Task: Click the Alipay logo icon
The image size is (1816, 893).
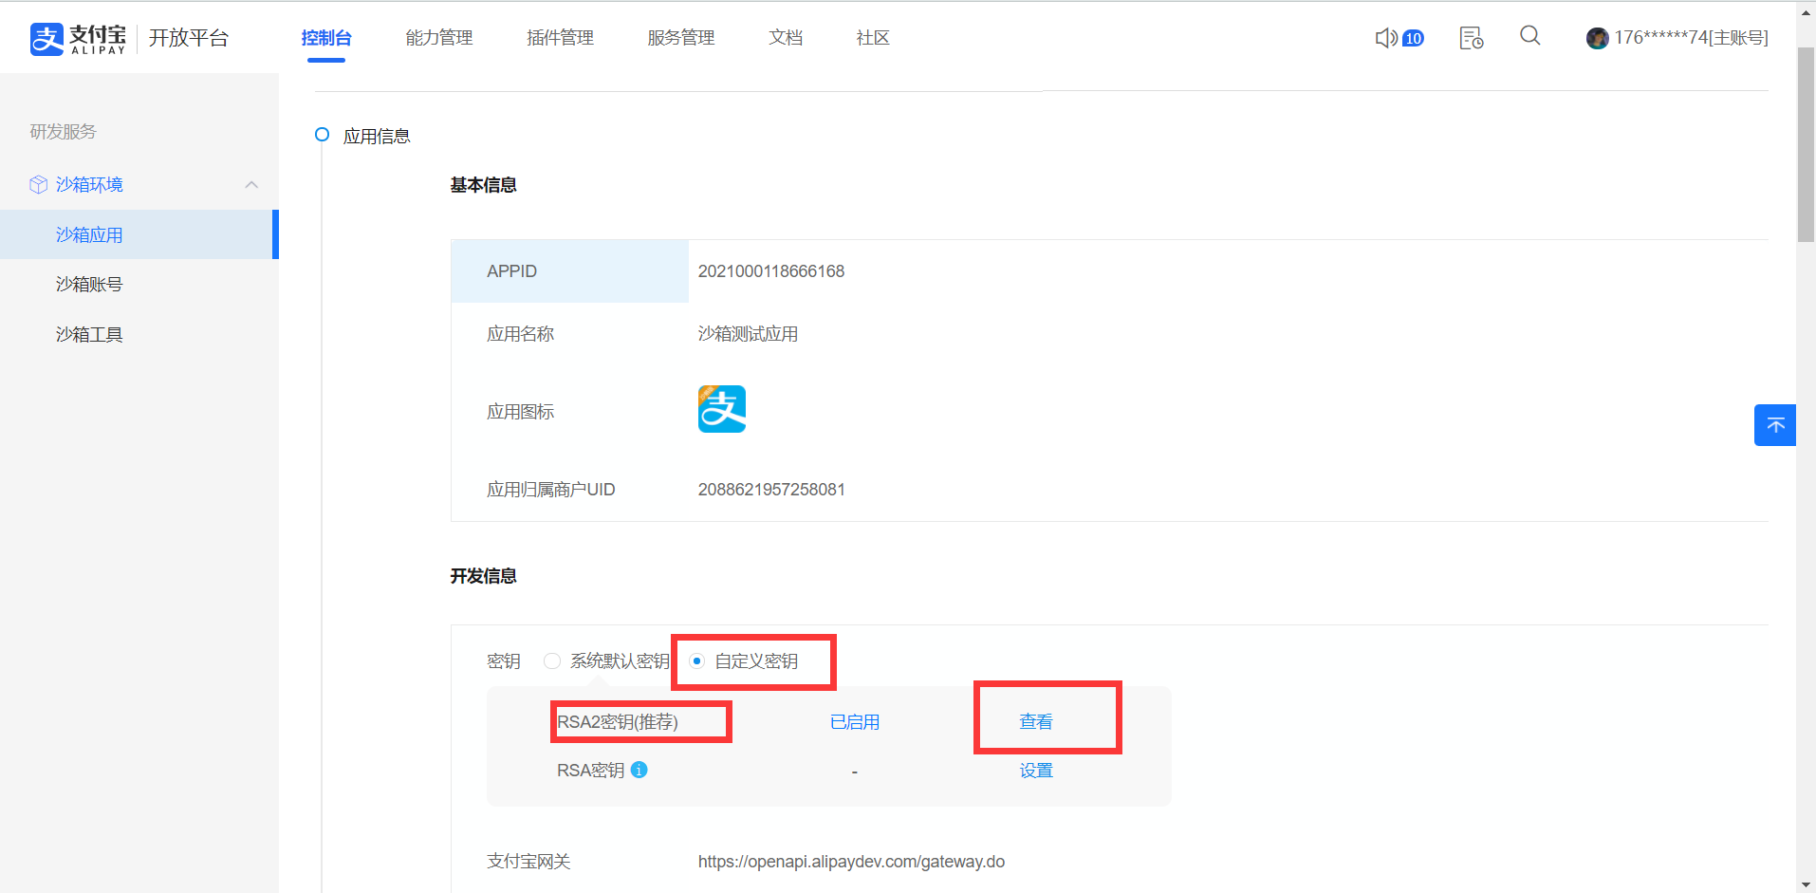Action: pyautogui.click(x=46, y=39)
